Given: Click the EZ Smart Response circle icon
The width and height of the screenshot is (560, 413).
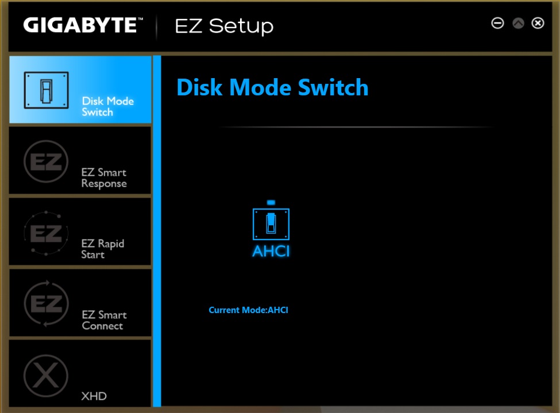Looking at the screenshot, I should pyautogui.click(x=46, y=161).
